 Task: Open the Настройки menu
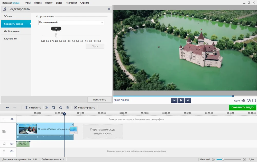[x=71, y=3]
